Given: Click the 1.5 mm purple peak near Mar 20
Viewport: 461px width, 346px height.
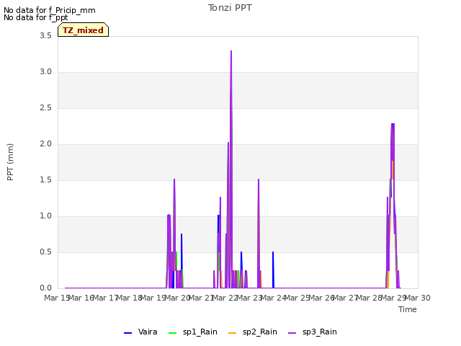Looking at the screenshot, I should tap(174, 180).
